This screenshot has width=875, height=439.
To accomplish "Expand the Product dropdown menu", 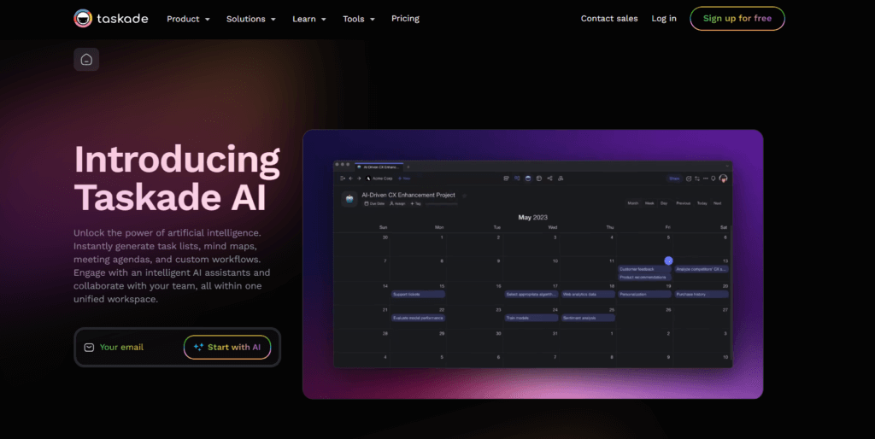I will tap(188, 19).
